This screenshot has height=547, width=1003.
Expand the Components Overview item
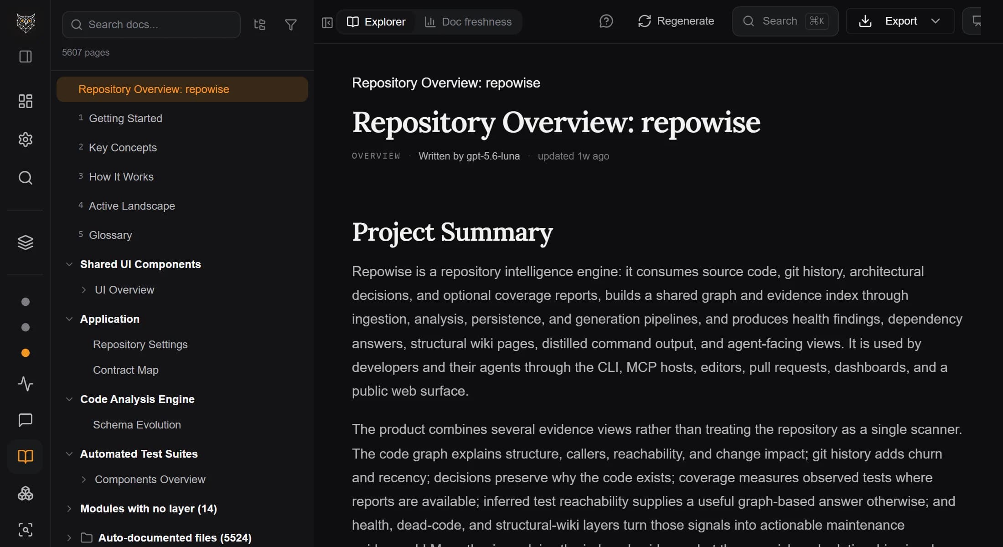pyautogui.click(x=84, y=480)
